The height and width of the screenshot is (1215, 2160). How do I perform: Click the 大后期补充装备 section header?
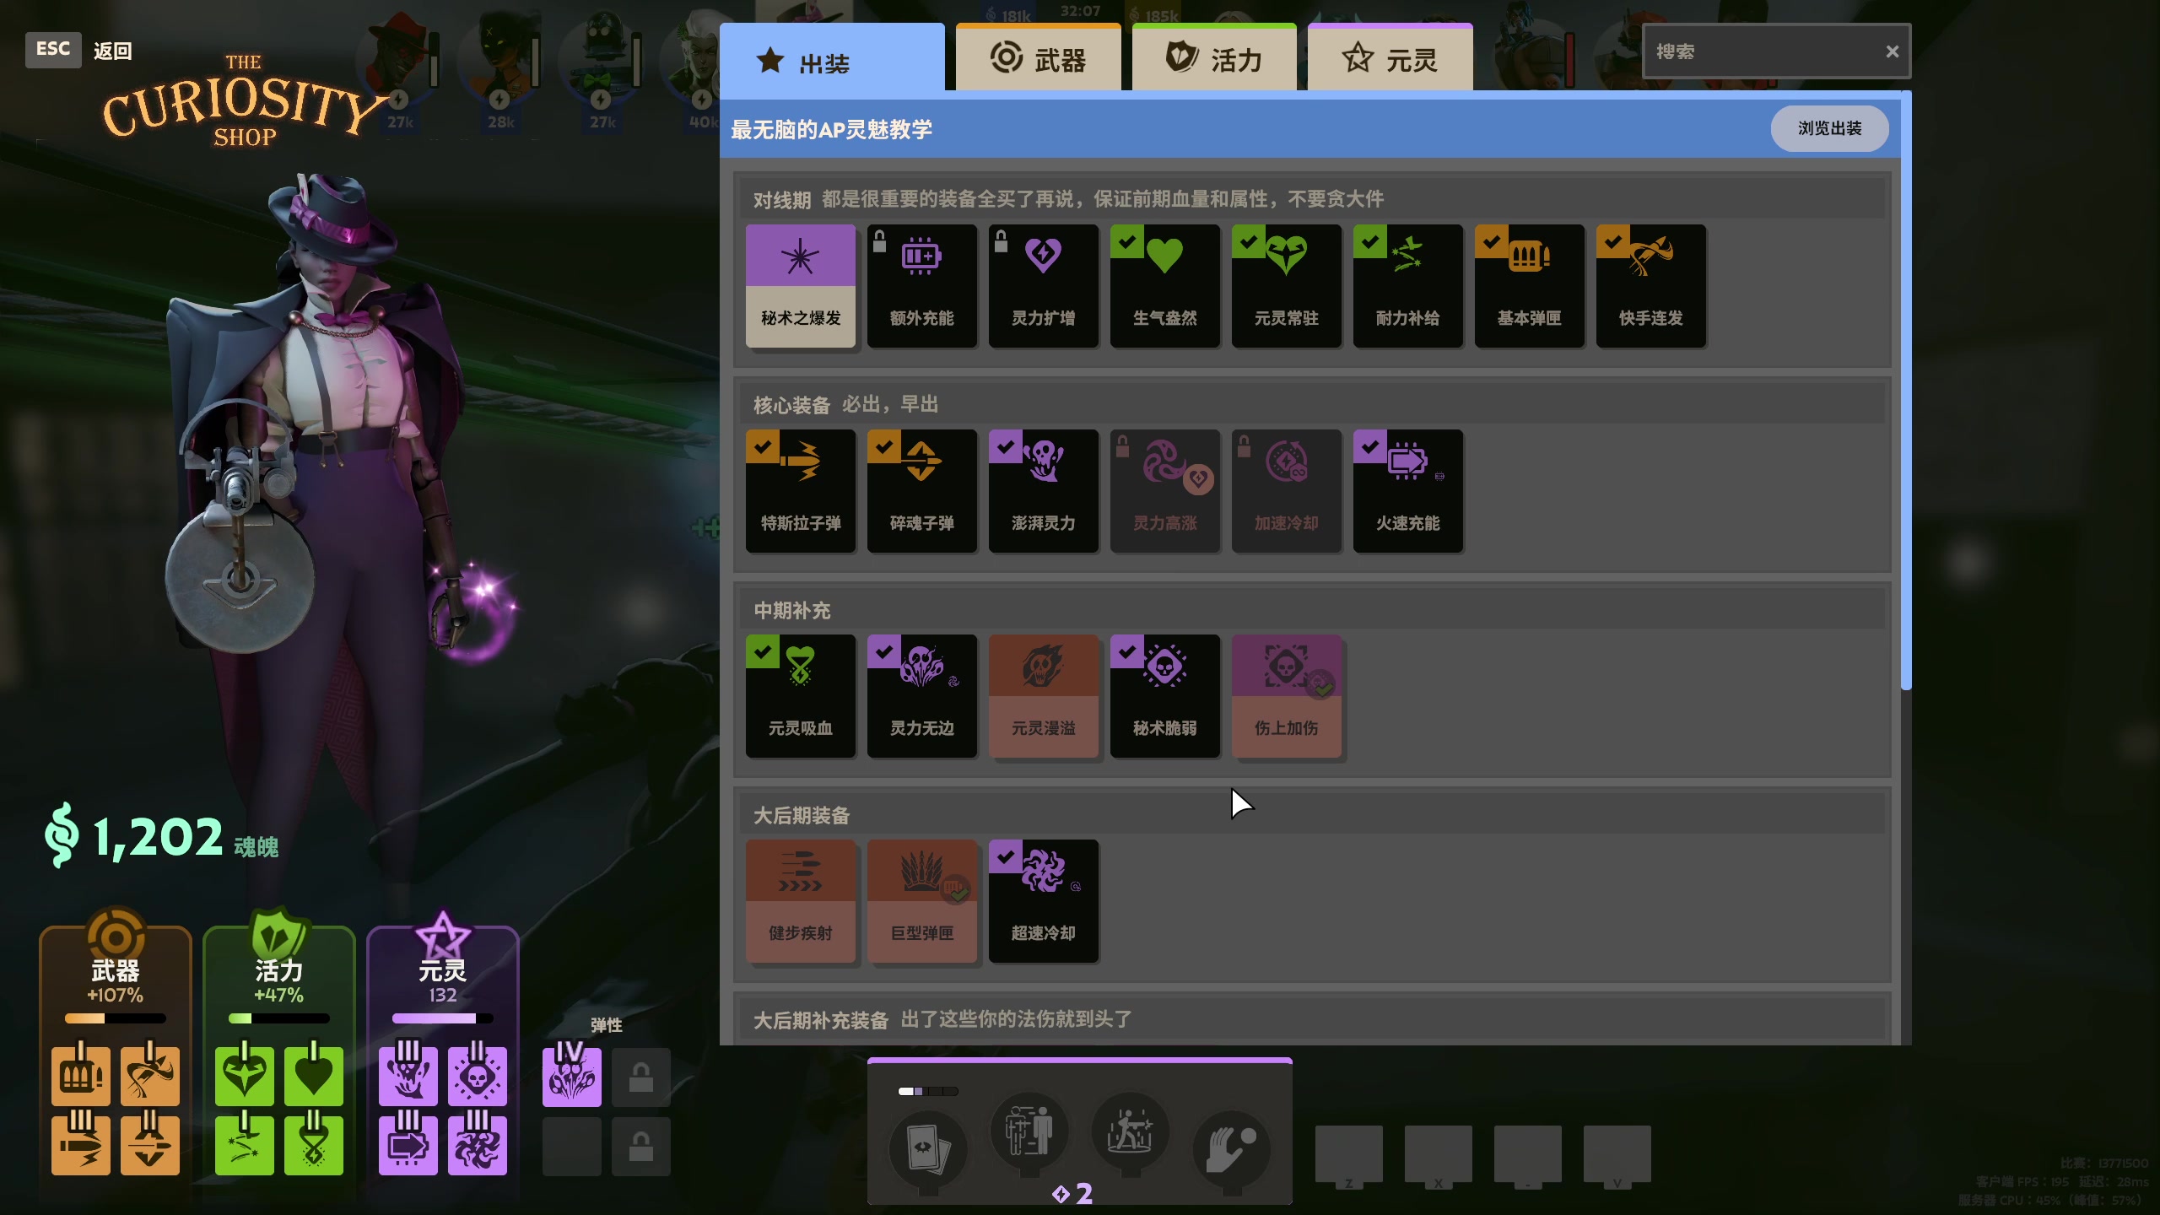pos(1311,1020)
